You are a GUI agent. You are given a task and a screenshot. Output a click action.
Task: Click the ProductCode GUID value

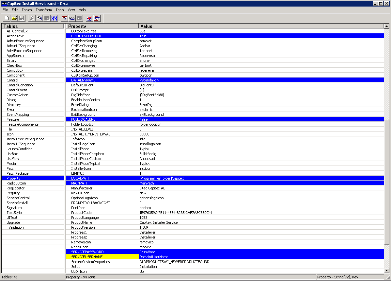point(261,213)
